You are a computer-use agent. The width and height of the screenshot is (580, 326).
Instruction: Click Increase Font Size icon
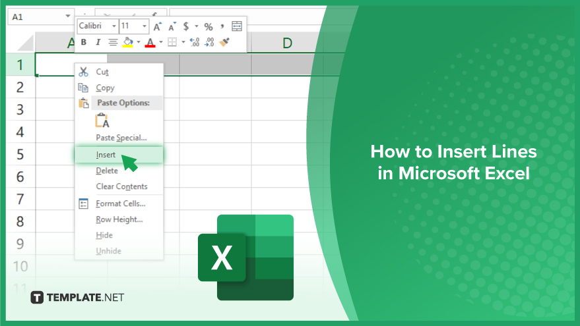[x=158, y=26]
